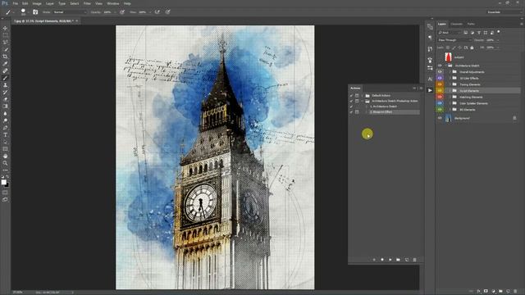Click the red brushed layer thumbnail
Image resolution: width=525 pixels, height=295 pixels.
tap(449, 57)
